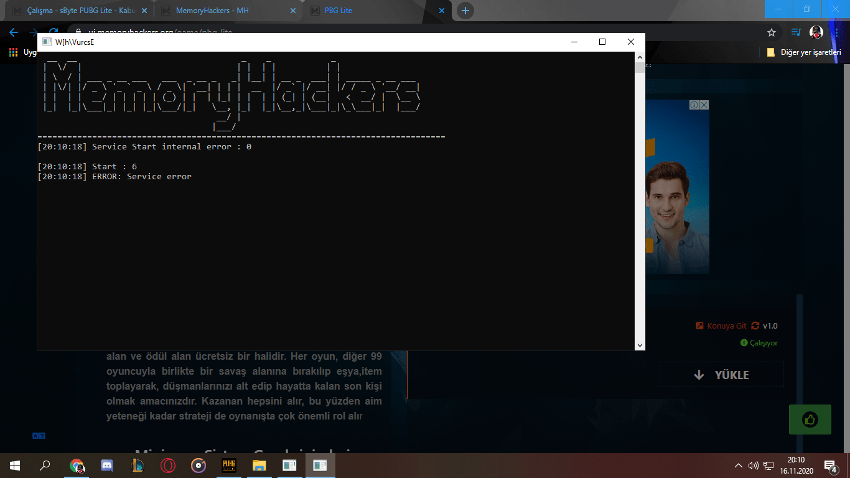Click the green info icon beside Çalışıyor
This screenshot has height=478, width=850.
744,343
